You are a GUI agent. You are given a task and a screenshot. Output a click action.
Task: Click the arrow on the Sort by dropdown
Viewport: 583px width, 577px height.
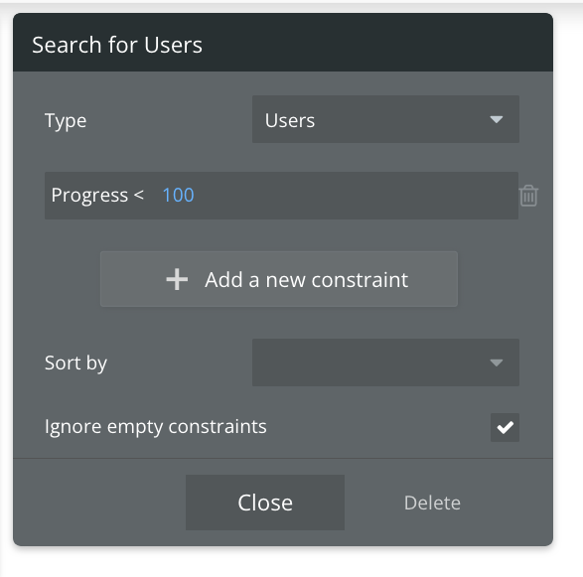coord(496,362)
